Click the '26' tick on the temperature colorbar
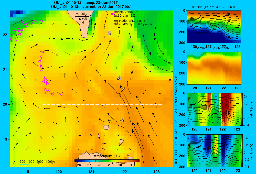Viewport: 256px width, 174px height. point(79,165)
